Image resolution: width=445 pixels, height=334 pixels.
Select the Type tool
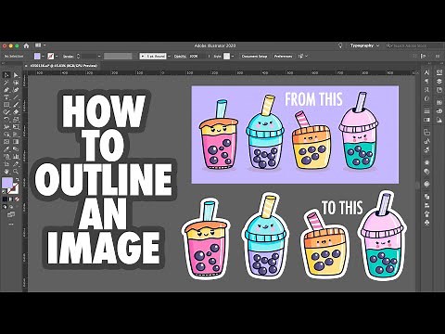pyautogui.click(x=6, y=97)
